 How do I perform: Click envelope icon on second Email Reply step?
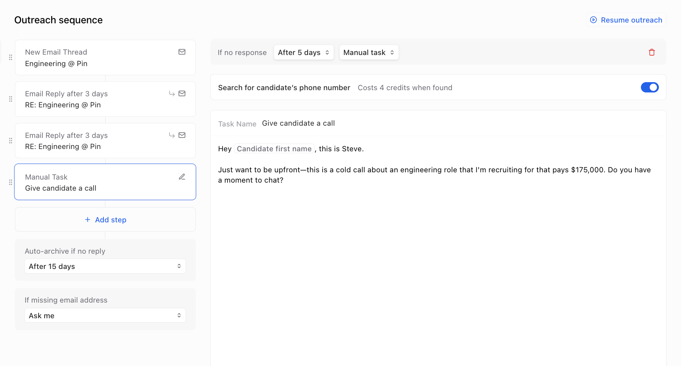182,135
